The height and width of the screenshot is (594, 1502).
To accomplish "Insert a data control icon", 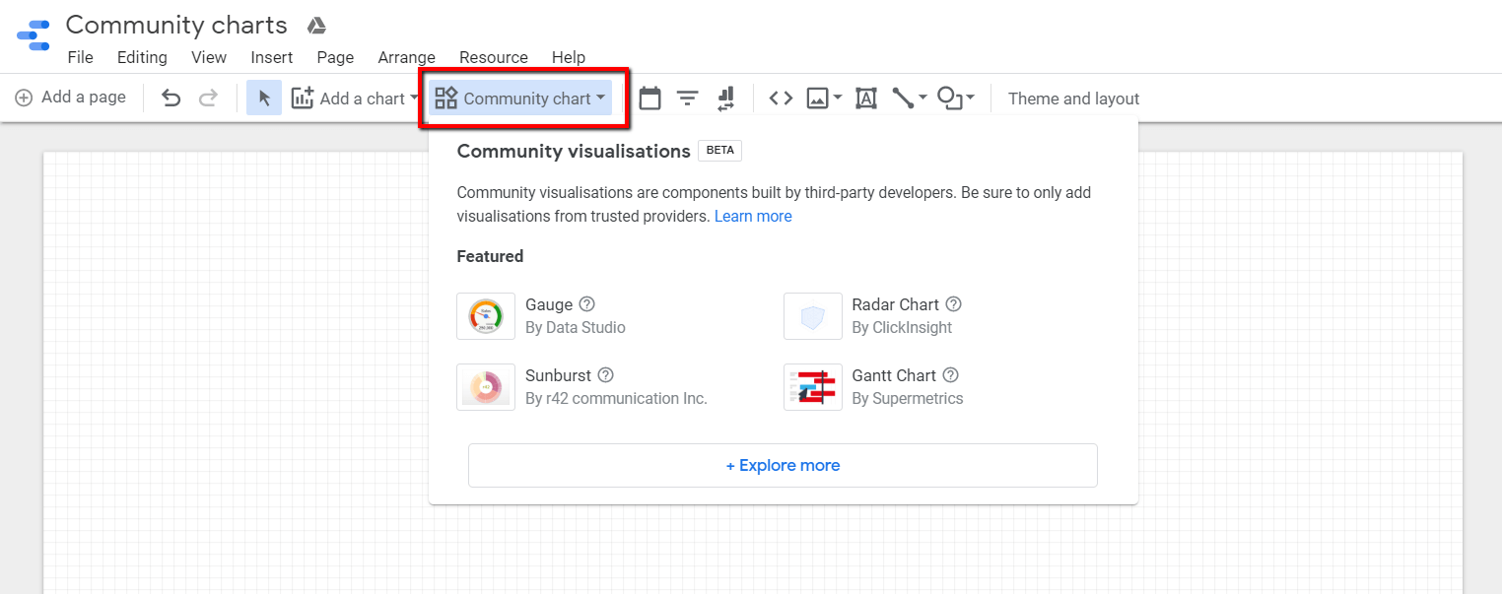I will [726, 99].
